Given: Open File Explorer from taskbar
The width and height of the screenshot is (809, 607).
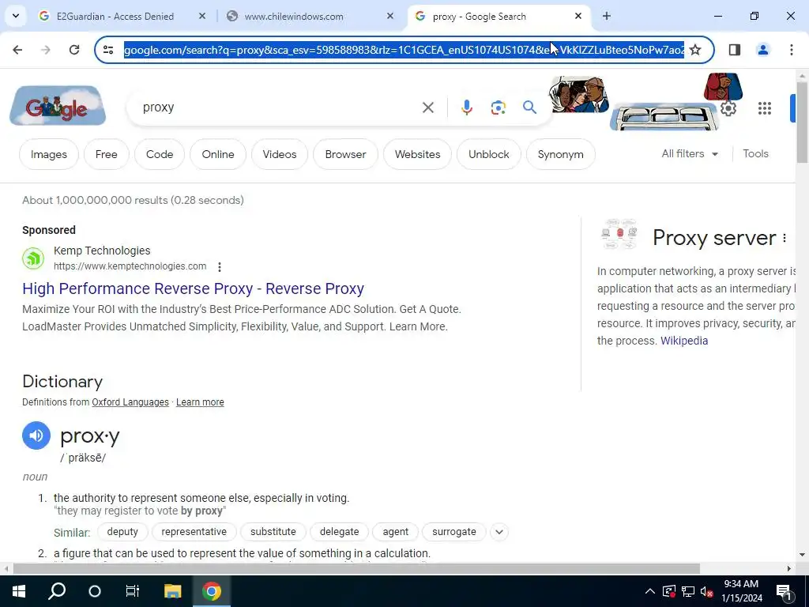Looking at the screenshot, I should coord(172,591).
